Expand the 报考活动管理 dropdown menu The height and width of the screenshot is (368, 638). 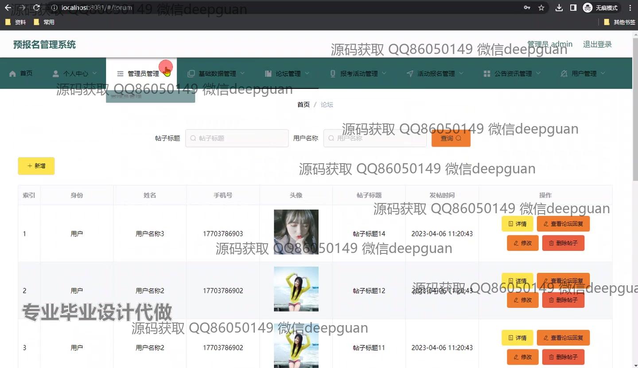click(358, 73)
